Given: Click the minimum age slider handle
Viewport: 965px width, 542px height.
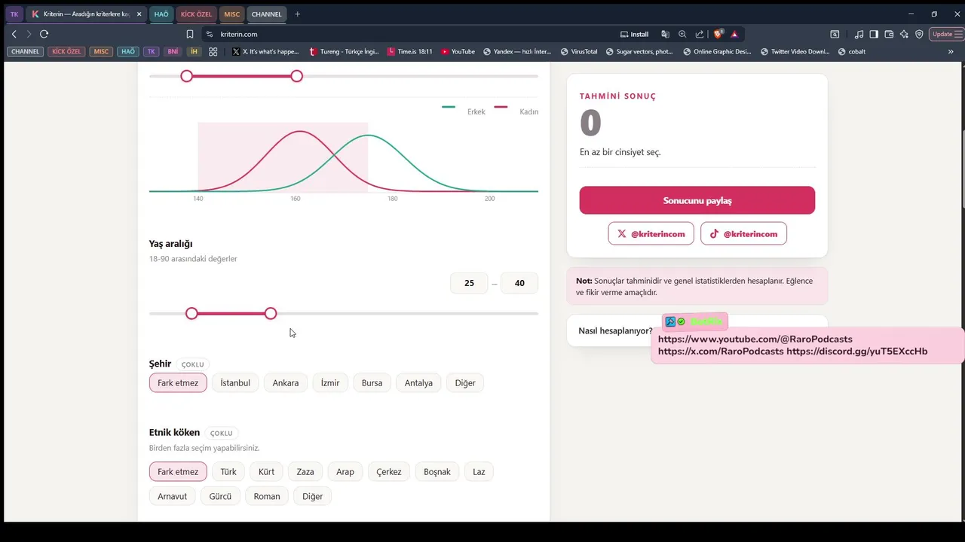Looking at the screenshot, I should click(191, 313).
